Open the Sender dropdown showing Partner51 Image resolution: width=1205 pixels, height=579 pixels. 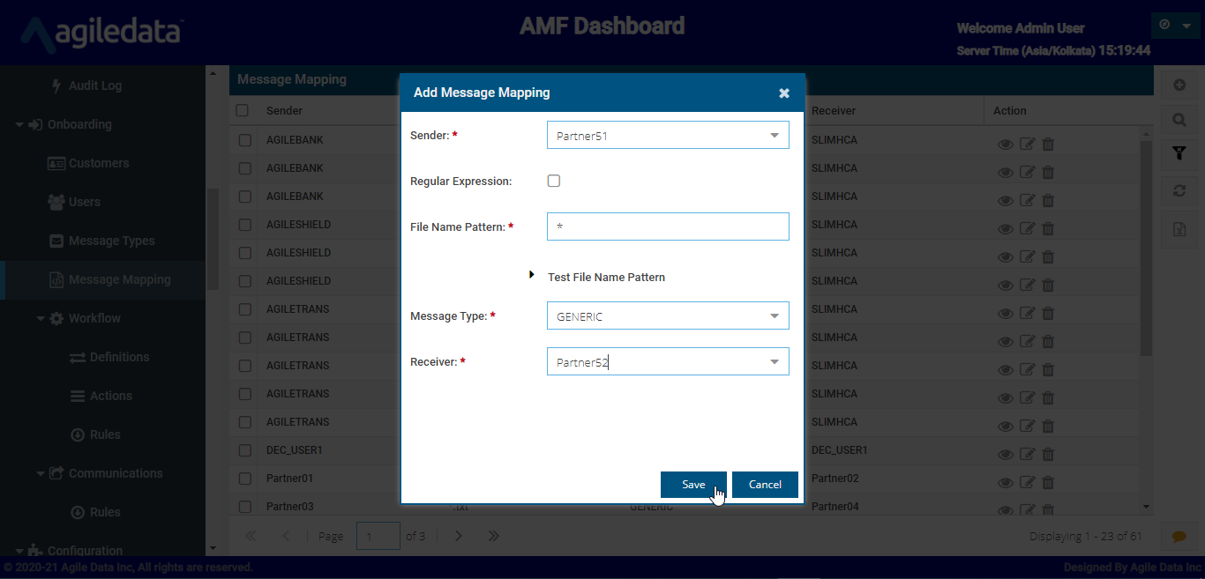tap(668, 136)
